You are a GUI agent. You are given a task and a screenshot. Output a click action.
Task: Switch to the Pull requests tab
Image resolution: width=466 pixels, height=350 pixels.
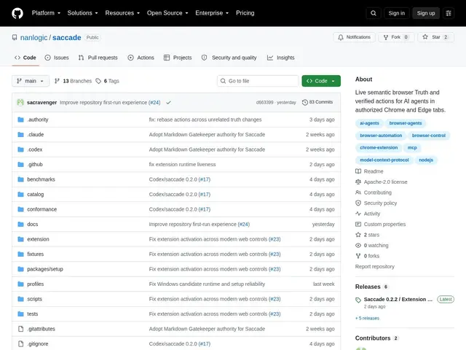click(x=98, y=58)
